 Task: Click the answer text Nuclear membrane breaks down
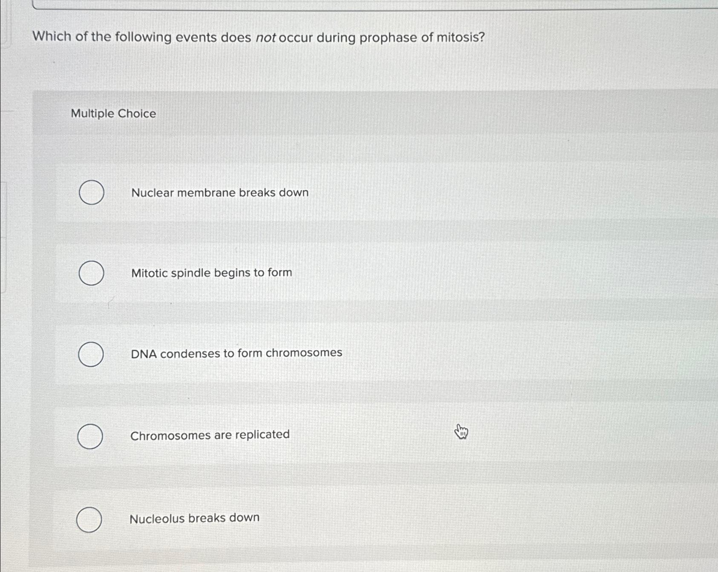point(219,193)
